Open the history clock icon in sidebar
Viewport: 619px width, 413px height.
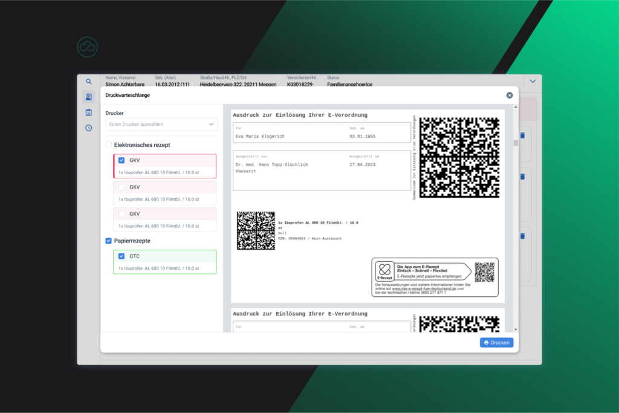pyautogui.click(x=89, y=128)
